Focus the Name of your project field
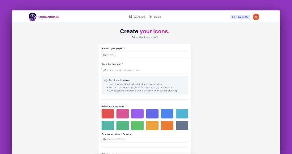292x154 pixels. coord(147,55)
